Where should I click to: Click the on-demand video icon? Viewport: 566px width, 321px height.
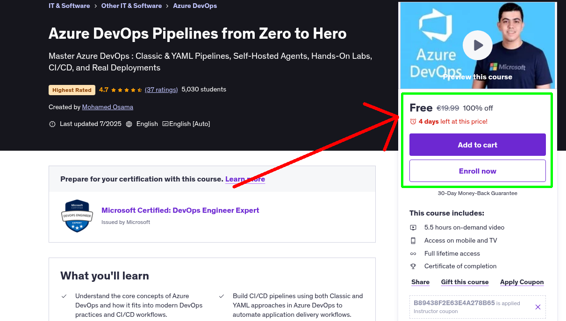coord(413,228)
